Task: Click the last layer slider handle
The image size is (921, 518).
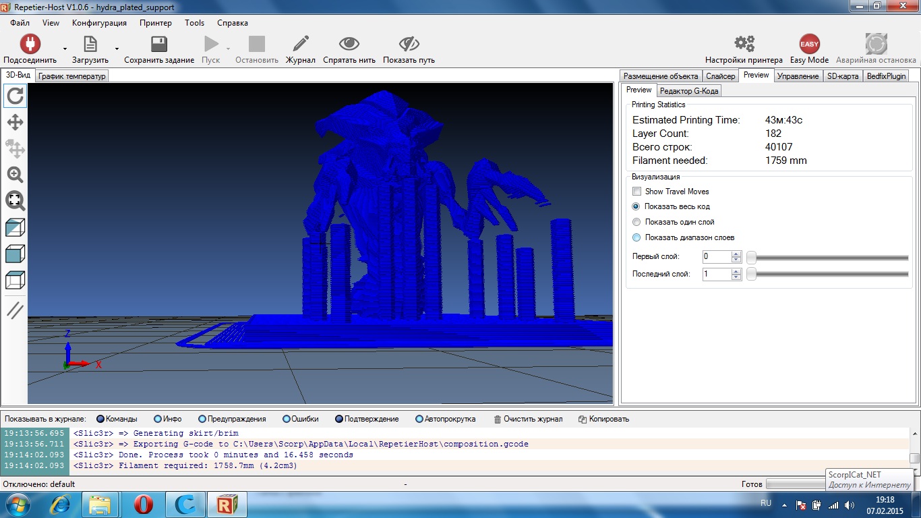Action: point(751,274)
